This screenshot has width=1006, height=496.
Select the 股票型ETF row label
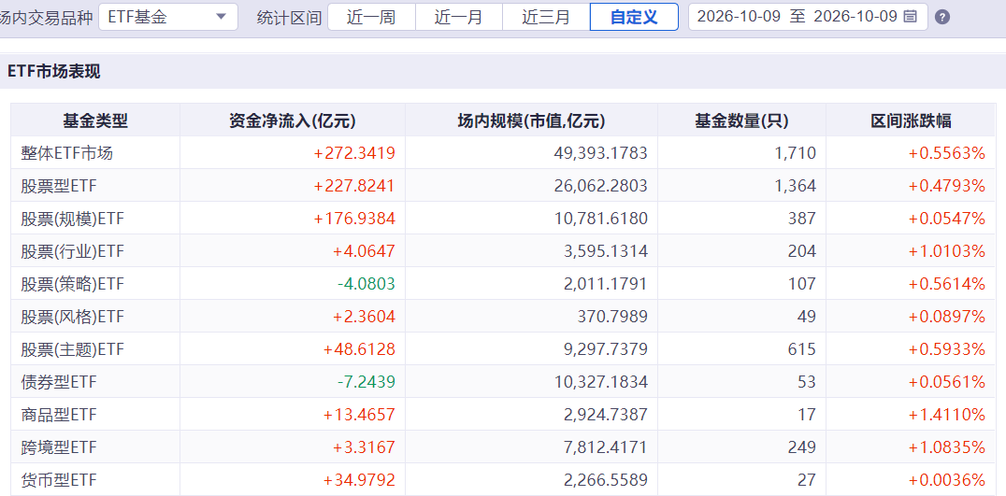click(58, 186)
